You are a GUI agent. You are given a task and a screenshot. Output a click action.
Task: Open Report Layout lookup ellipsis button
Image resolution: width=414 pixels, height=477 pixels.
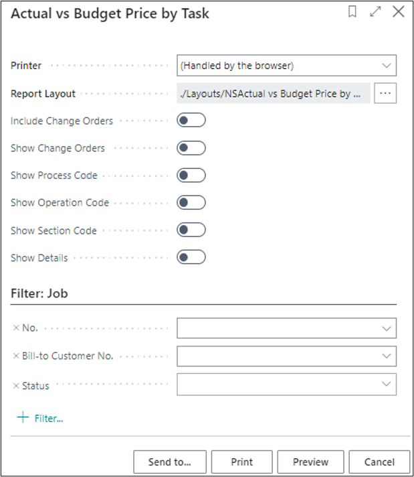[385, 94]
